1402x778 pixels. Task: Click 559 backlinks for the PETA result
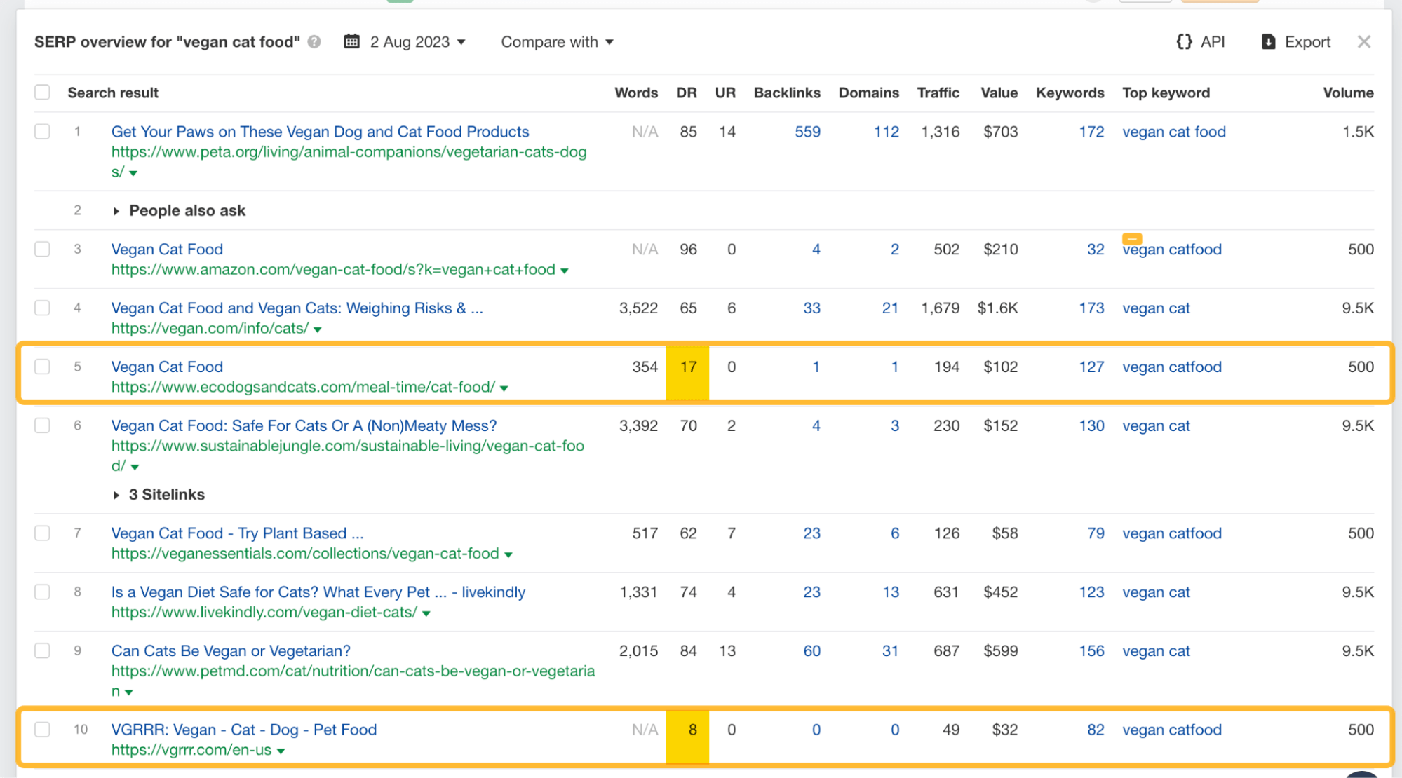tap(807, 131)
